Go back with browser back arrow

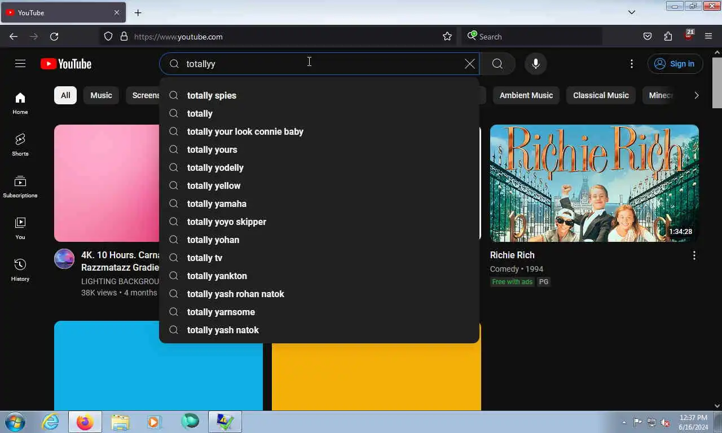click(14, 37)
